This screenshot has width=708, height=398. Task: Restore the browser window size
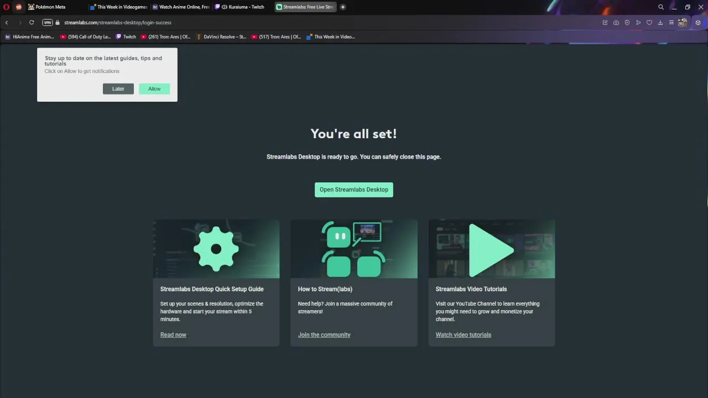tap(688, 7)
